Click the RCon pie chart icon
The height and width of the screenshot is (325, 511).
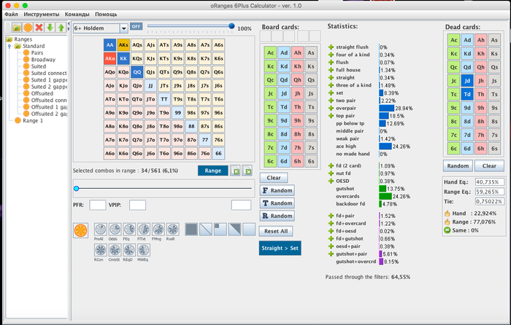click(x=101, y=250)
